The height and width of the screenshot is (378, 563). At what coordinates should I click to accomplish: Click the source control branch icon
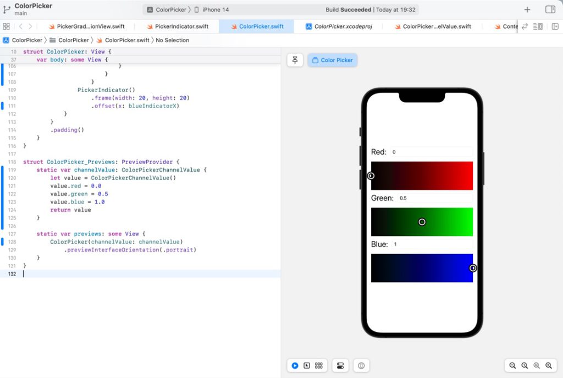point(7,10)
